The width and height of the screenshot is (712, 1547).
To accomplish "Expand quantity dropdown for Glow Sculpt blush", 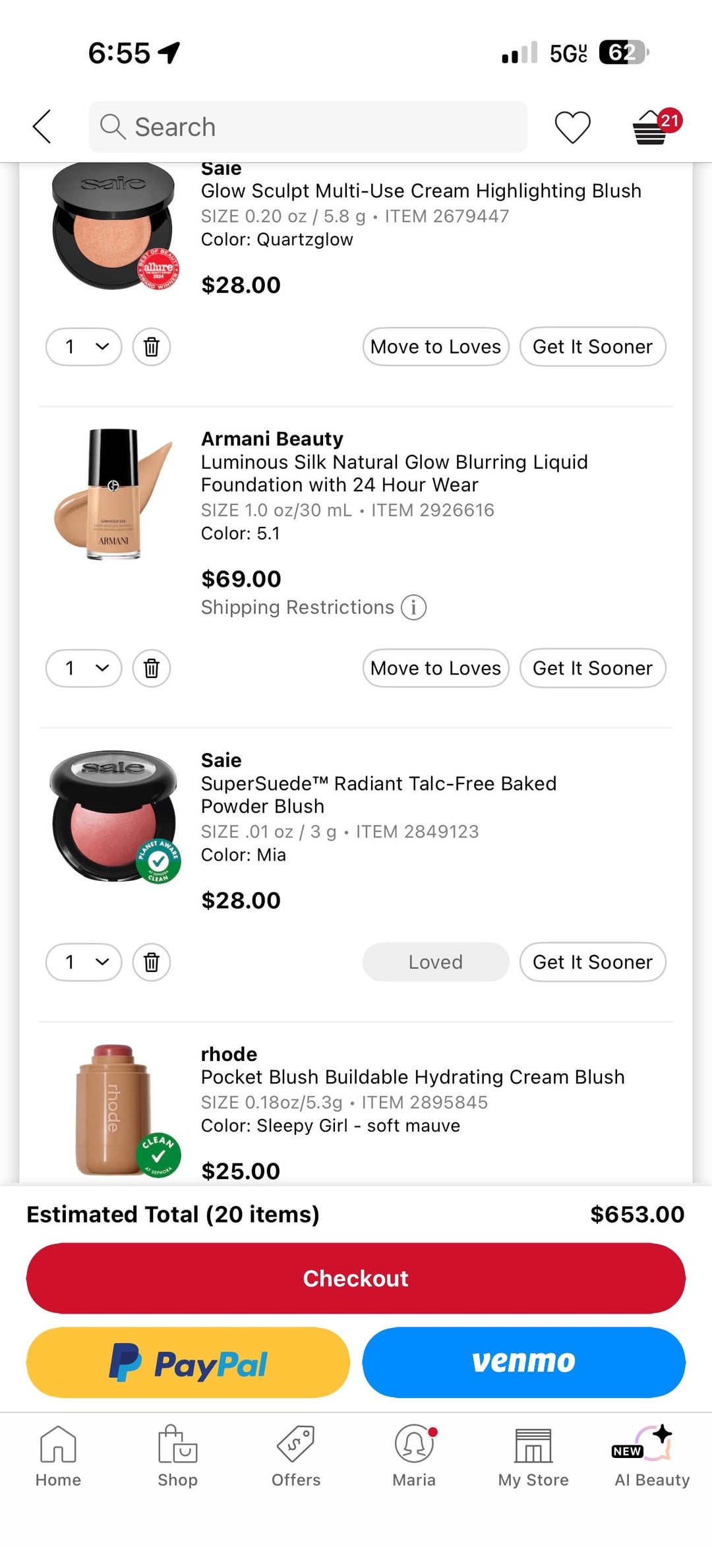I will 84,347.
